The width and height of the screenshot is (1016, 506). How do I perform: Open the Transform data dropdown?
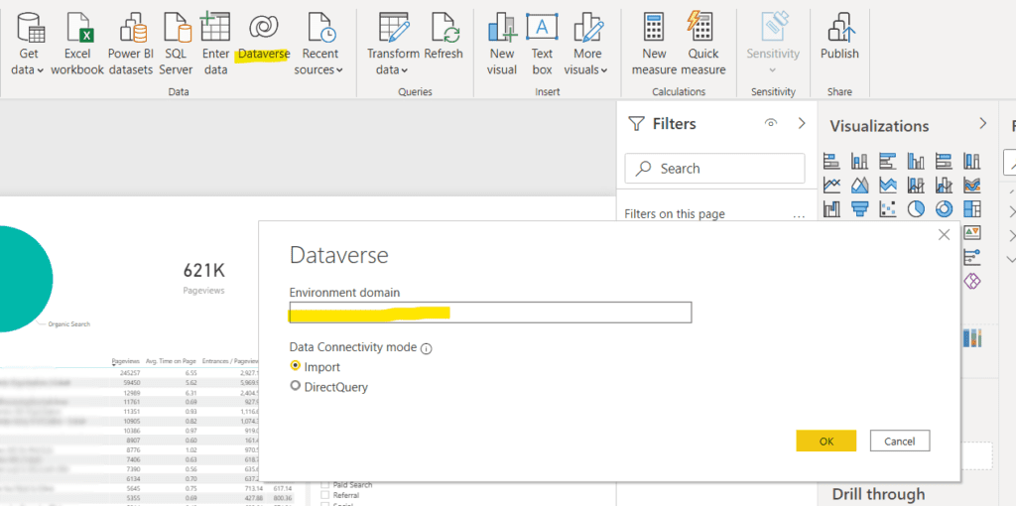click(x=393, y=44)
